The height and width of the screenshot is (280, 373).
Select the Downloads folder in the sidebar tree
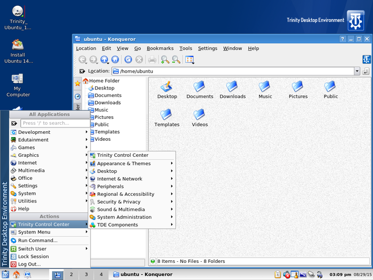108,103
